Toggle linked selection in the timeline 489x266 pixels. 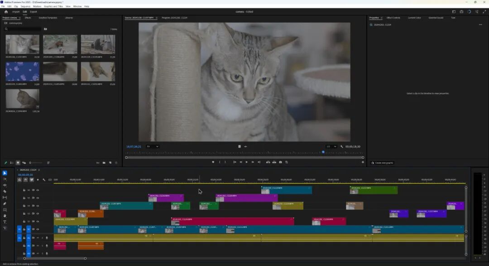[x=32, y=180]
